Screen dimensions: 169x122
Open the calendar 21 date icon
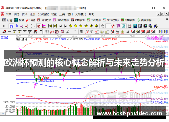[130, 26]
